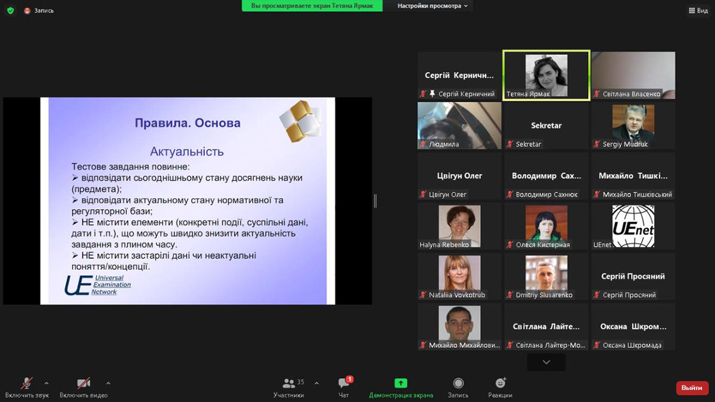Image resolution: width=715 pixels, height=402 pixels.
Task: Click the red Запись recording indicator
Action: [39, 10]
